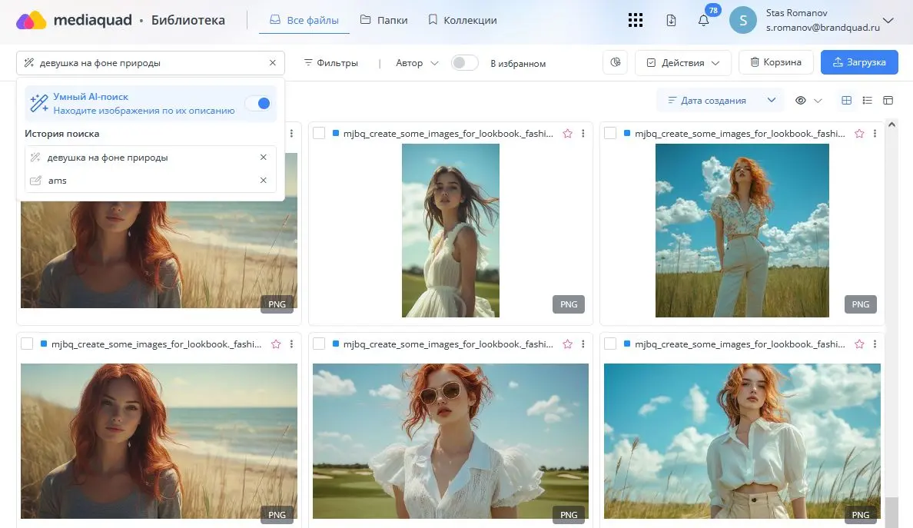
Task: Open the 'Коллекции' tab
Action: (462, 21)
